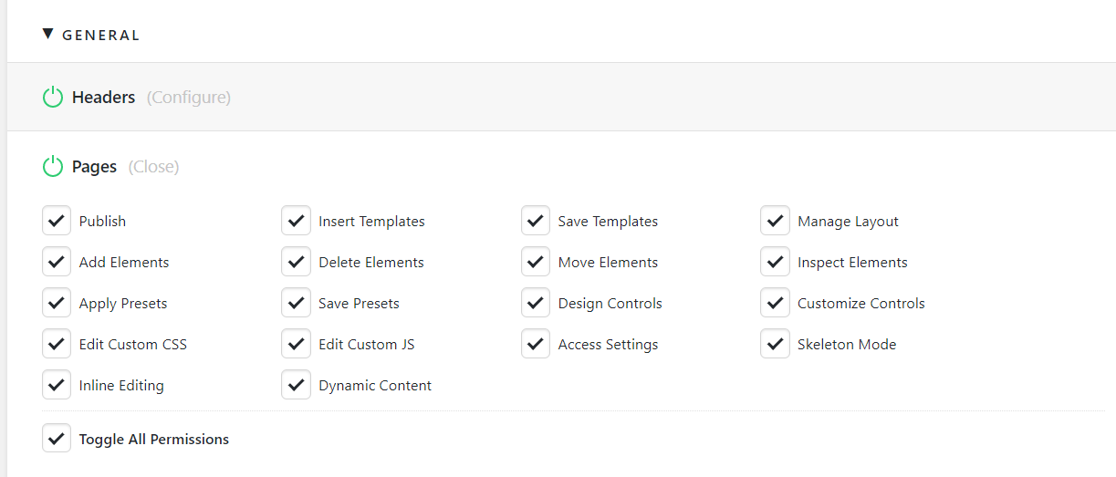
Task: Close the Pages permissions panel
Action: pos(153,167)
